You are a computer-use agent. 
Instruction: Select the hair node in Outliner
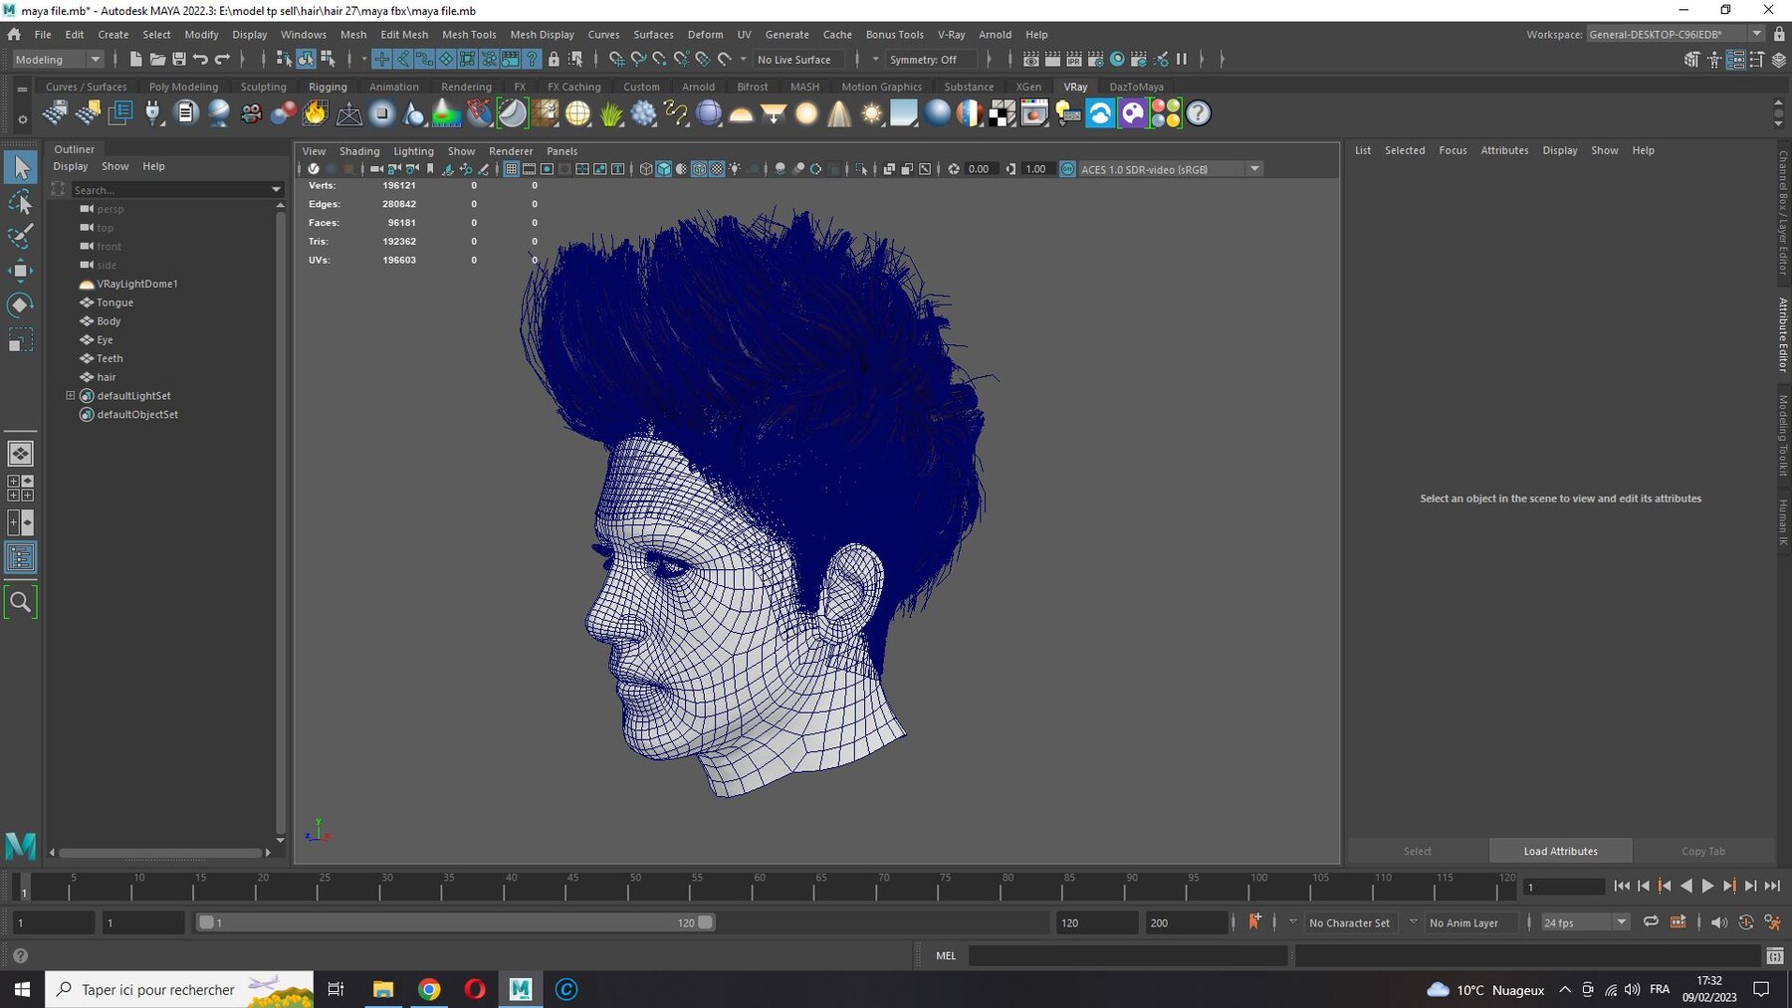click(107, 377)
